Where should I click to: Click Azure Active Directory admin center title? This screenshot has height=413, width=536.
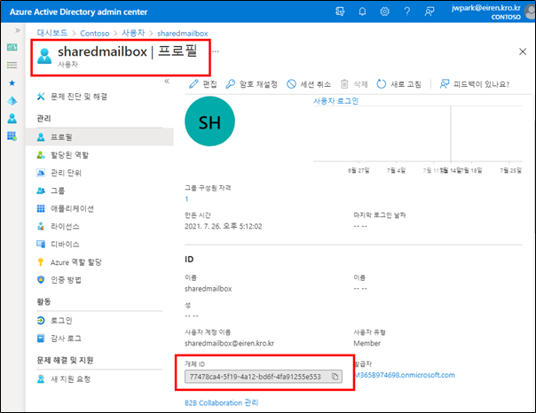pyautogui.click(x=78, y=12)
